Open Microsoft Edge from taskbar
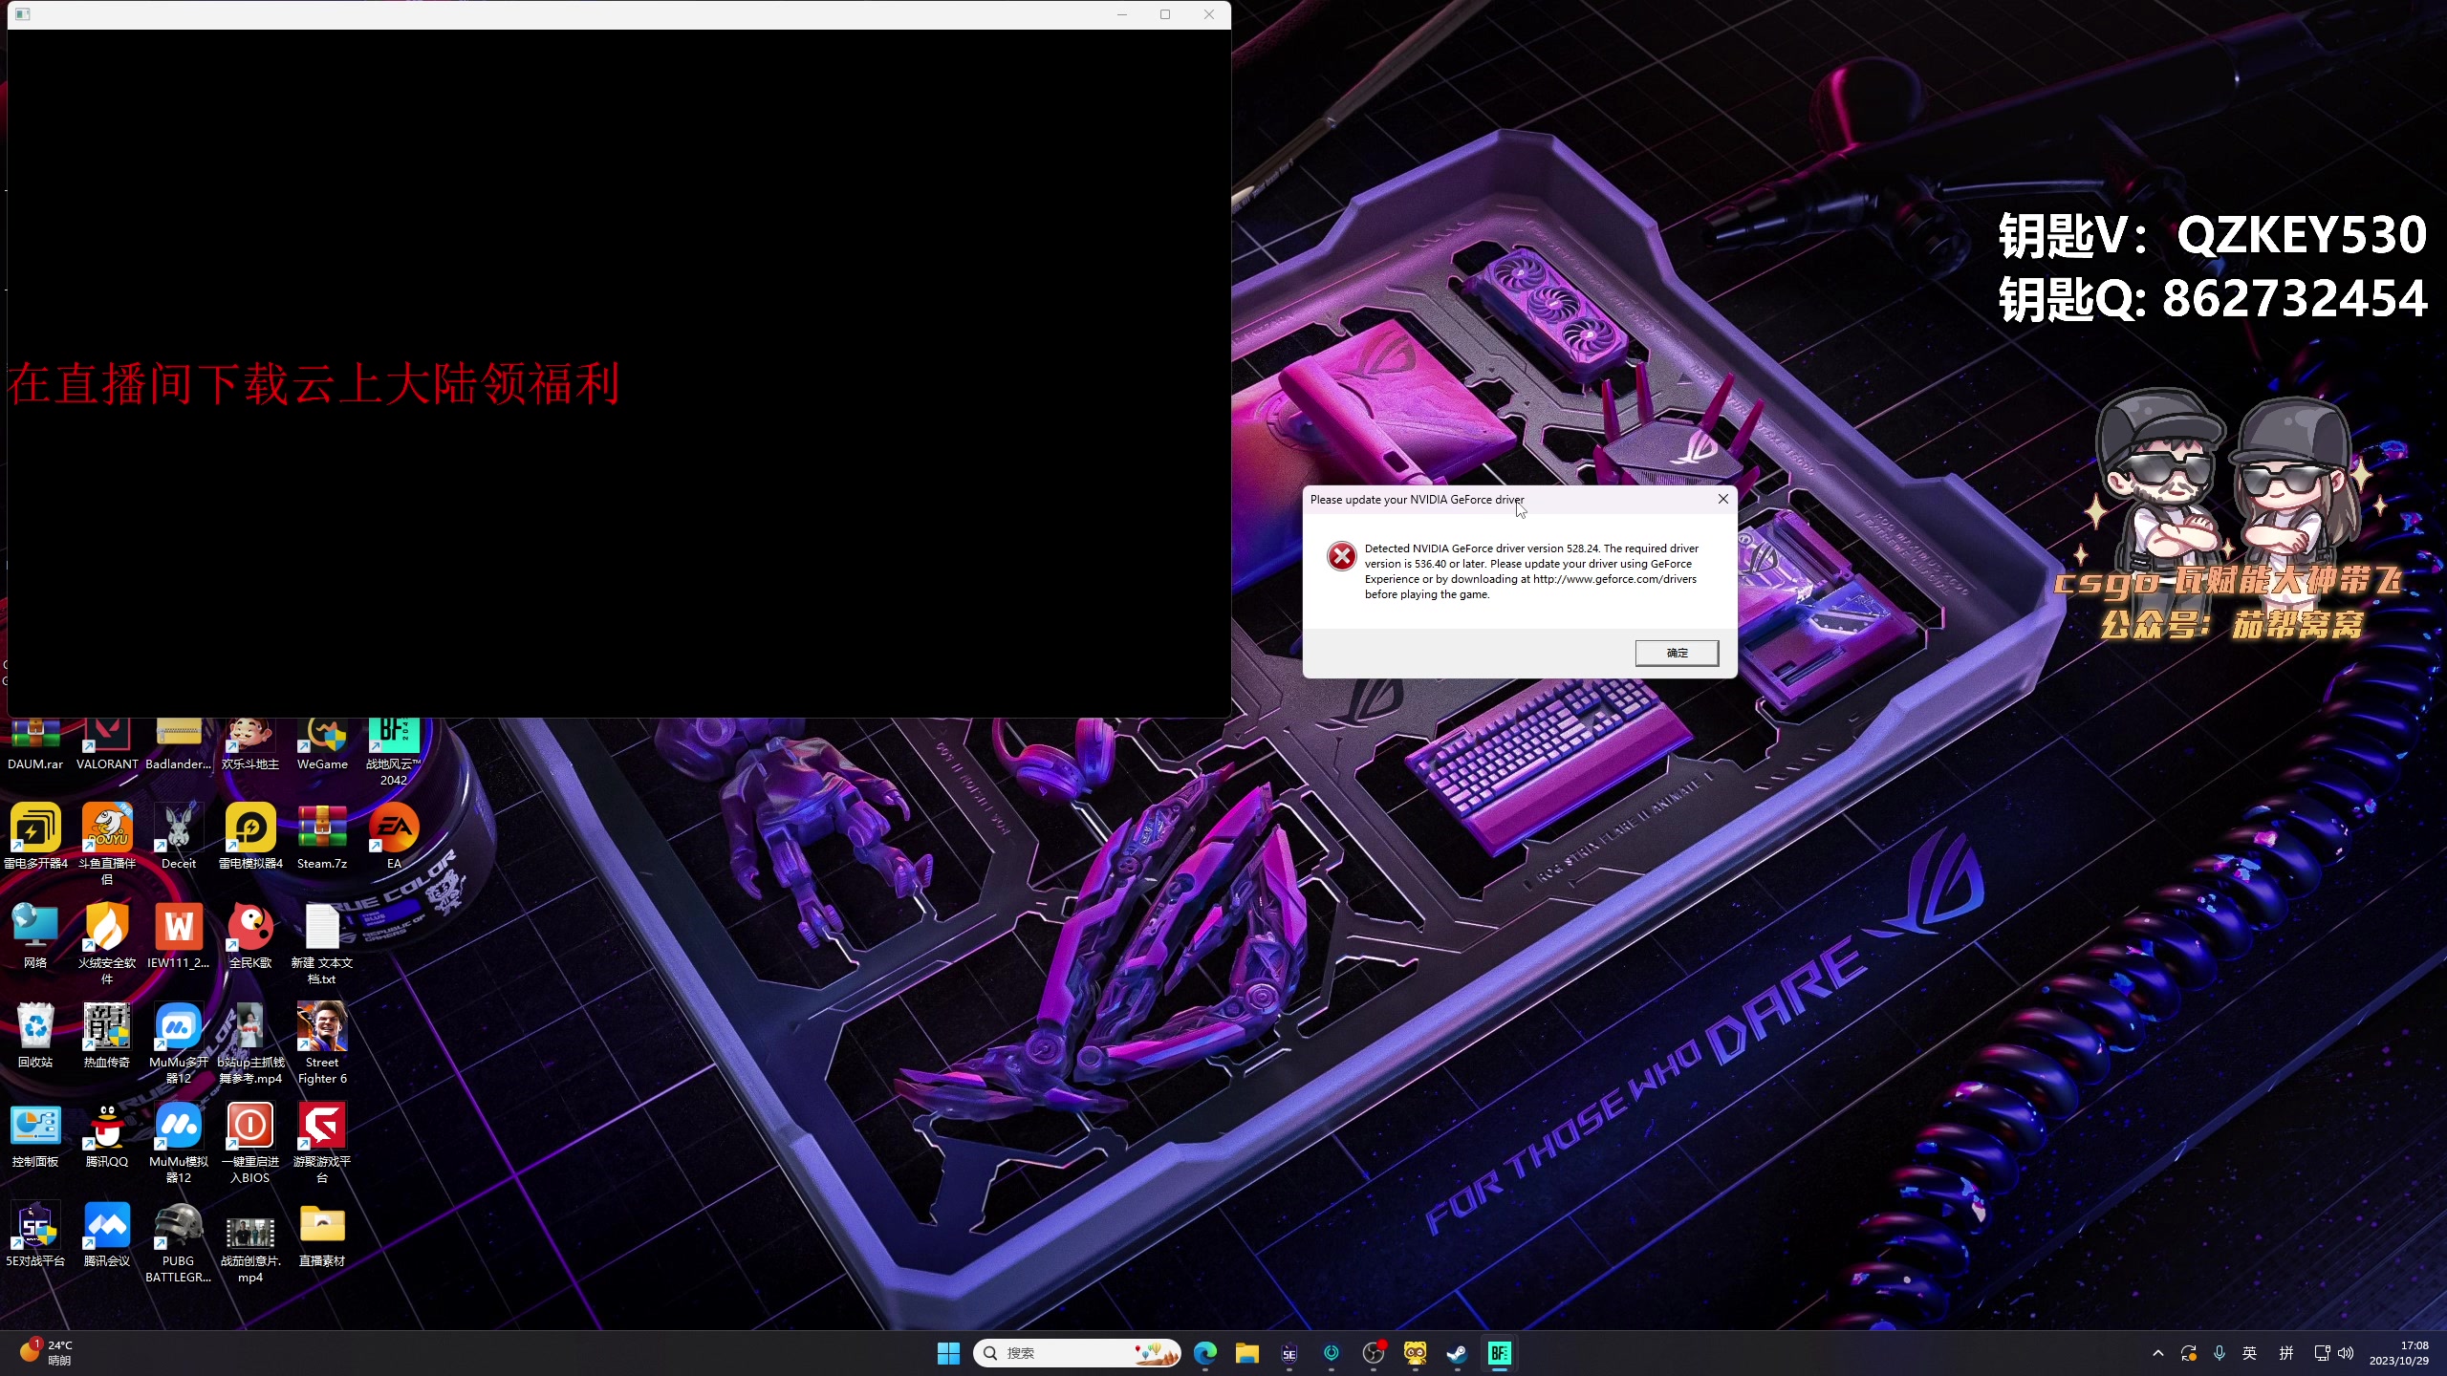2447x1376 pixels. pos(1205,1353)
